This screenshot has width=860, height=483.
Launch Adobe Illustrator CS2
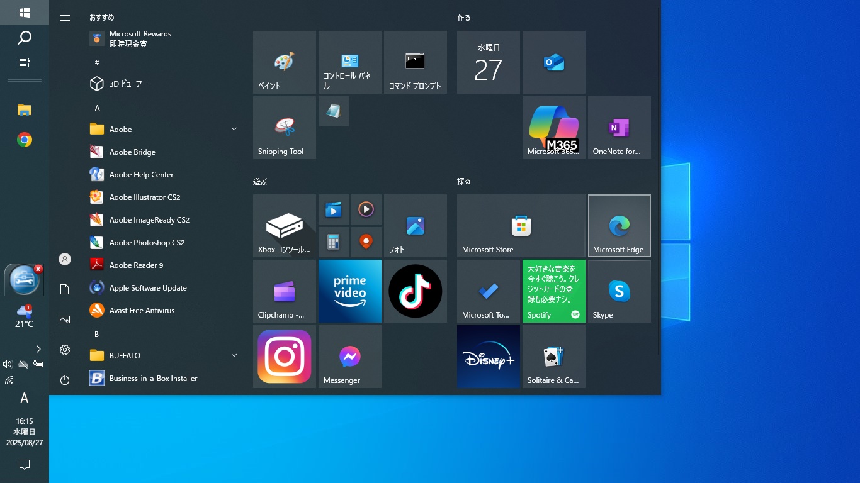[164, 197]
